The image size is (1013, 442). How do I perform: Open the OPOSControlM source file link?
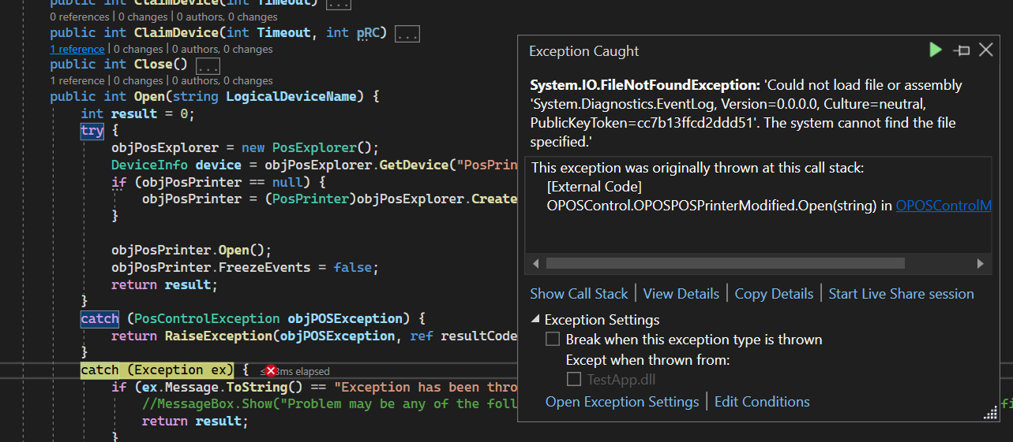(943, 206)
